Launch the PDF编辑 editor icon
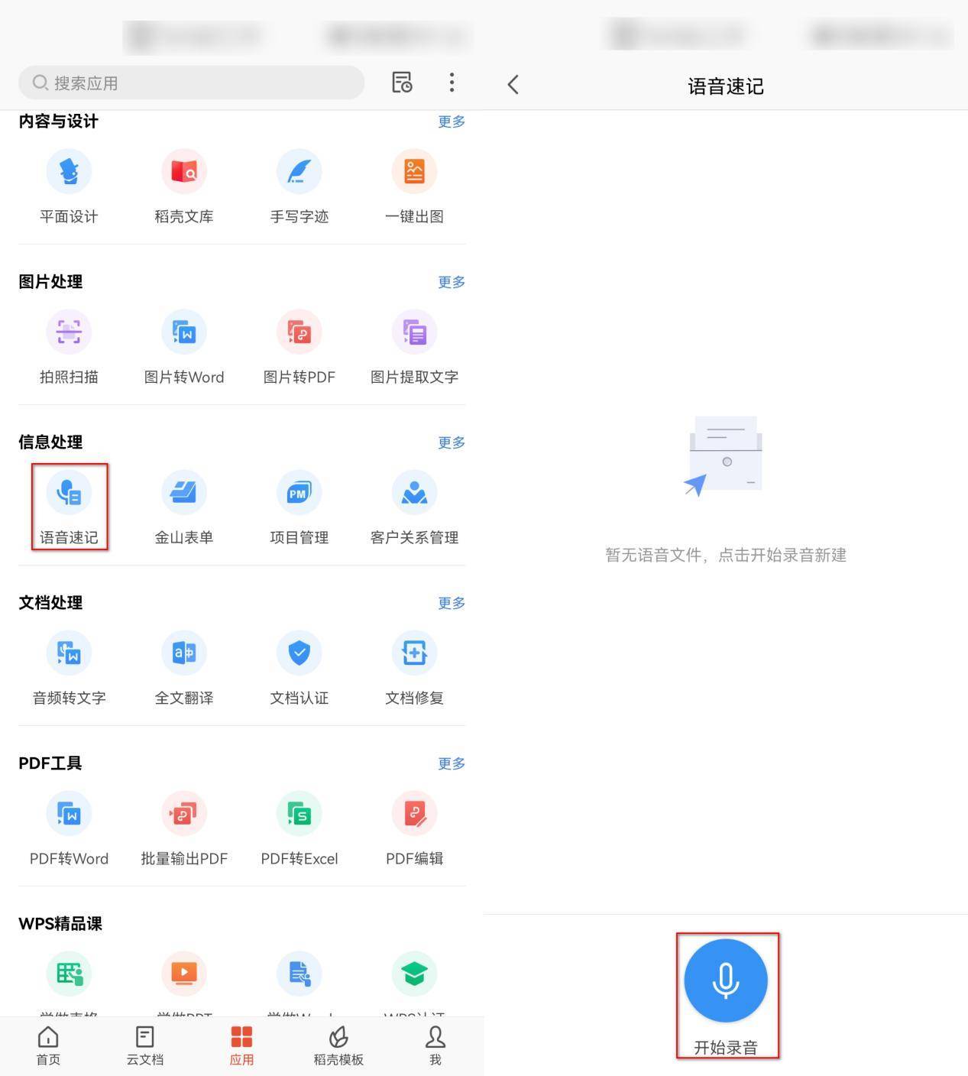Image resolution: width=968 pixels, height=1076 pixels. 414,813
